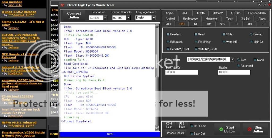The height and width of the screenshot is (138, 272).
Task: Open the Comport inf COM25 dropdown
Action: (105, 18)
